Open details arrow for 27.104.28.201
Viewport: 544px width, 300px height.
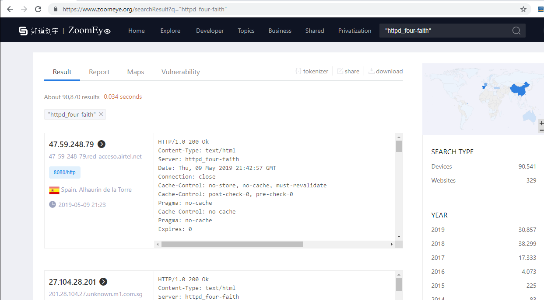click(x=103, y=282)
